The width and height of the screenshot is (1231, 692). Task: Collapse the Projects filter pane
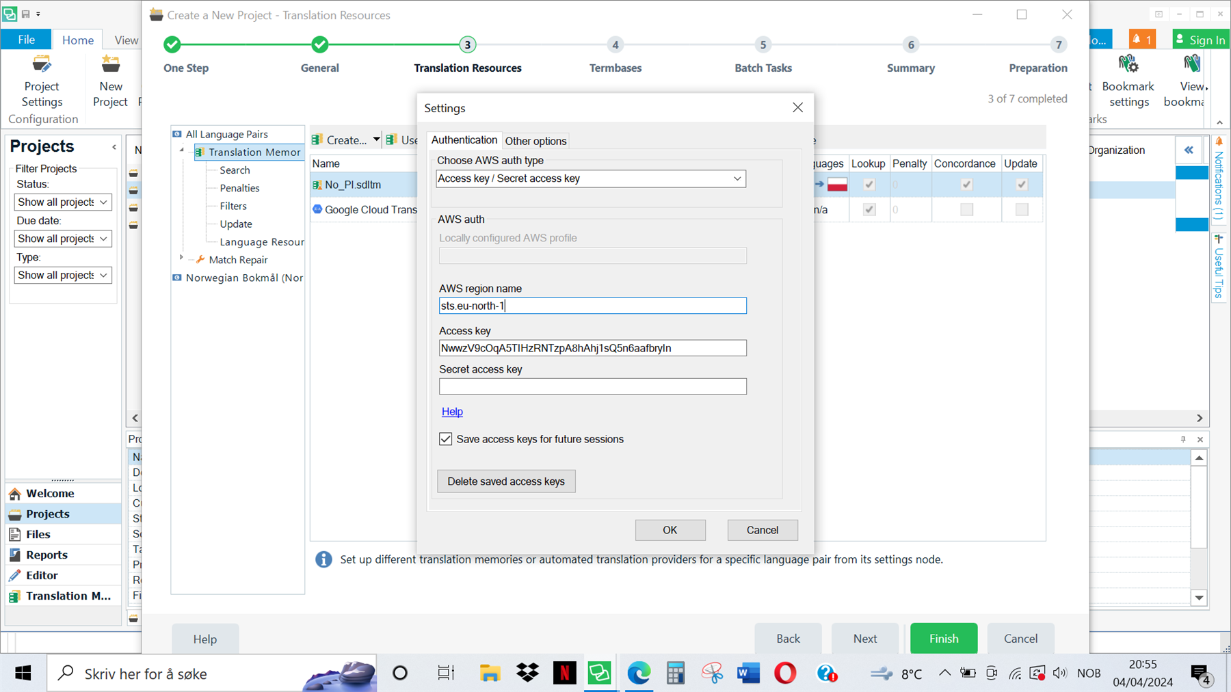tap(114, 147)
